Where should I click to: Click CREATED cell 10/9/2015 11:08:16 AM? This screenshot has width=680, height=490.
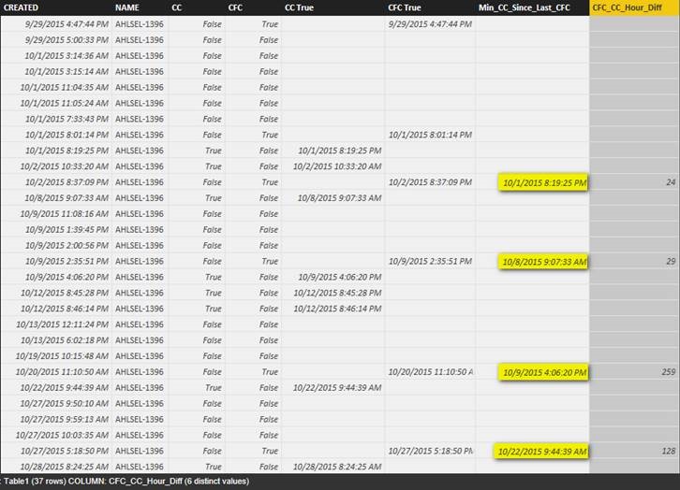[65, 214]
